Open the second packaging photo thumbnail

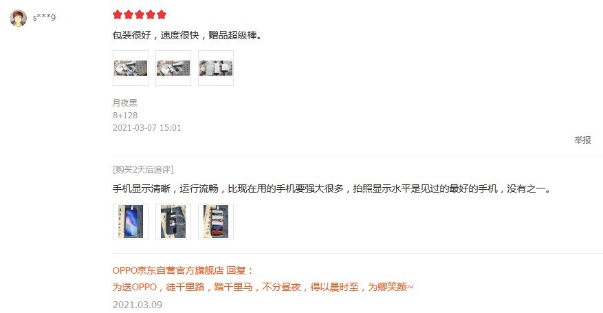tap(173, 68)
